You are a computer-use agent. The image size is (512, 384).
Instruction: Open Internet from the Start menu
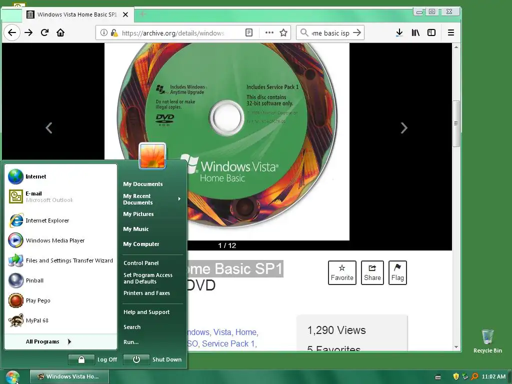tap(61, 176)
